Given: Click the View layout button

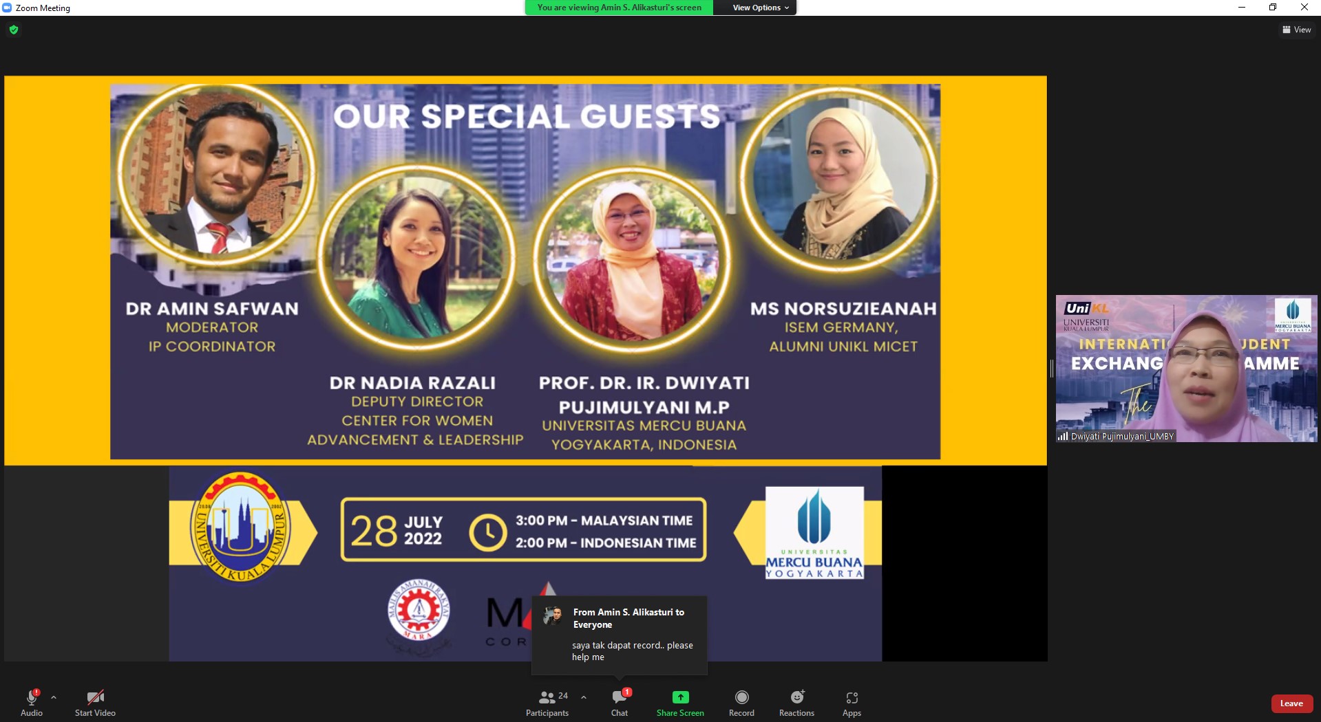Looking at the screenshot, I should click(x=1296, y=30).
